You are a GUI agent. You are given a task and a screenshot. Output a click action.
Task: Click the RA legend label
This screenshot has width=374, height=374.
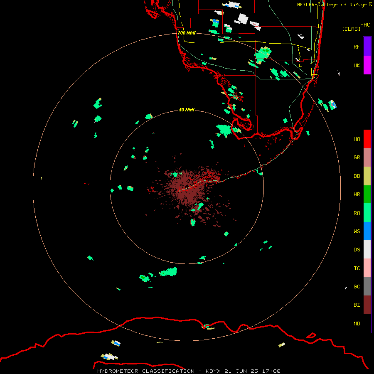pos(357,213)
